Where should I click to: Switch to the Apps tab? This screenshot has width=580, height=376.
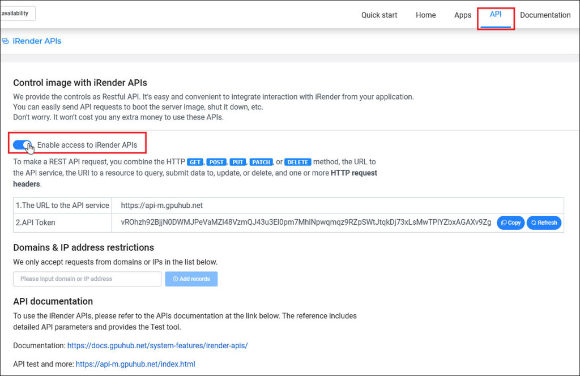[x=463, y=15]
